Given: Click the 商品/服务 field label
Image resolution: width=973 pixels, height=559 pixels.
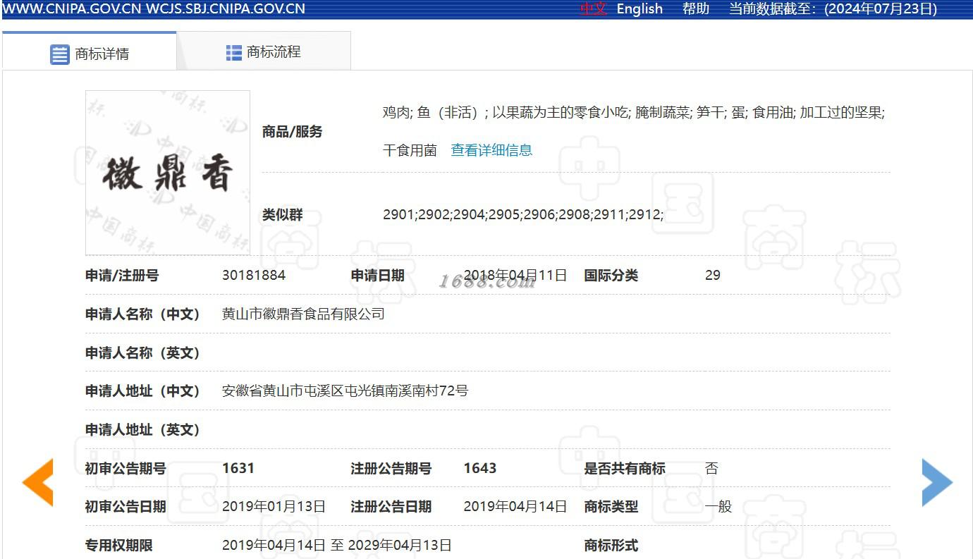Looking at the screenshot, I should tap(292, 131).
